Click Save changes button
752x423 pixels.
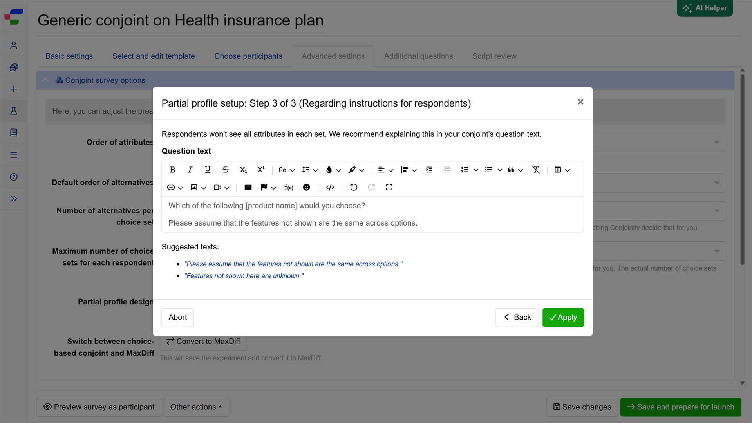[x=582, y=407]
